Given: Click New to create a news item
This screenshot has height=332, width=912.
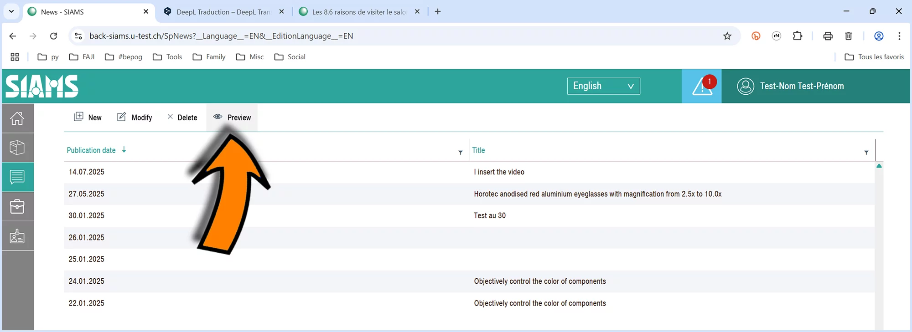Looking at the screenshot, I should point(88,117).
